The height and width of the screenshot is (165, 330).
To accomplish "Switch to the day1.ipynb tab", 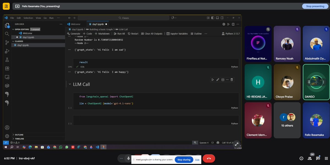I will [98, 24].
